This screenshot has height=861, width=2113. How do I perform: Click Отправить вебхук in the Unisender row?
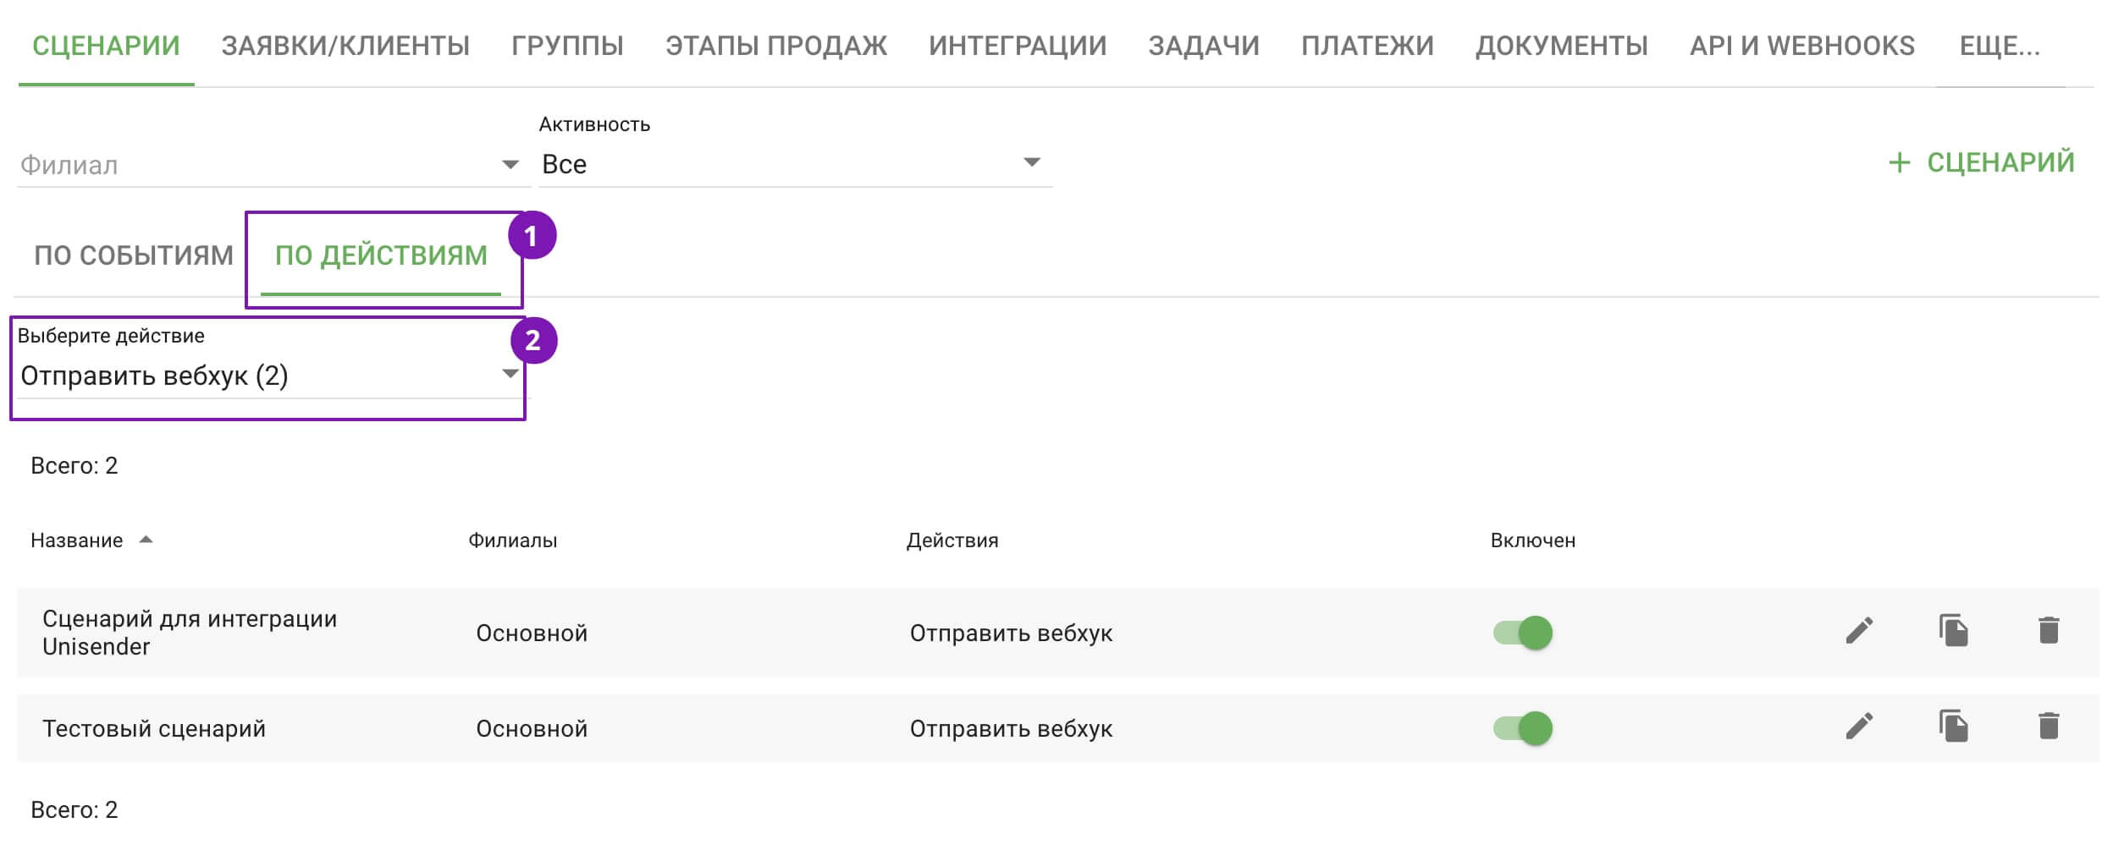pyautogui.click(x=1011, y=633)
